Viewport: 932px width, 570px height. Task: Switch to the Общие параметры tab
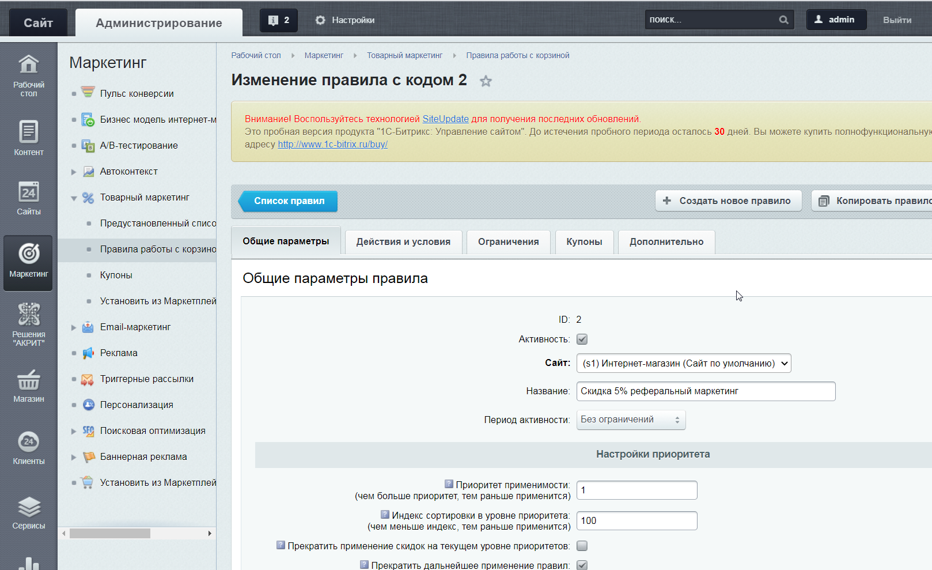(286, 241)
